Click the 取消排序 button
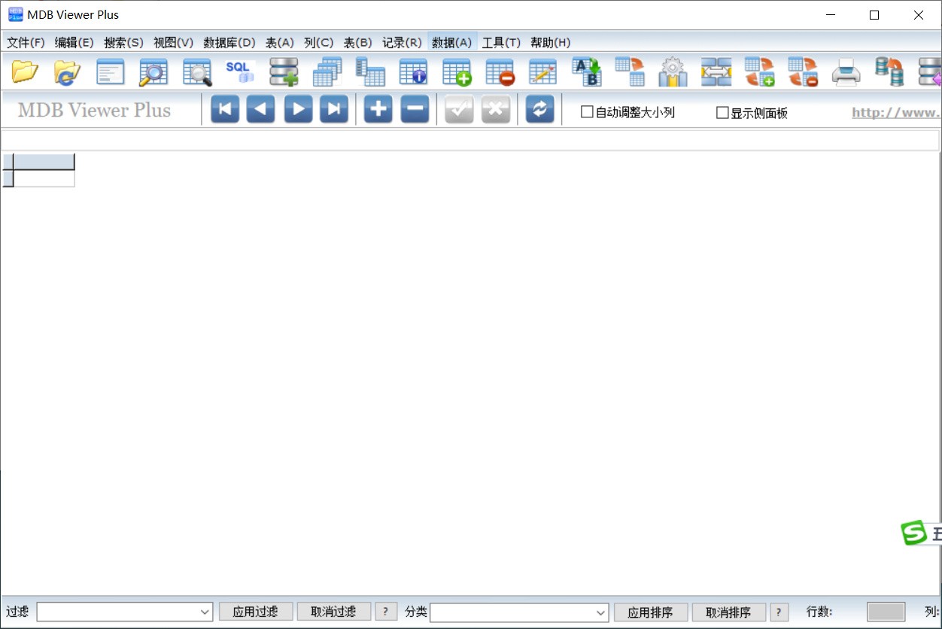 (x=729, y=612)
